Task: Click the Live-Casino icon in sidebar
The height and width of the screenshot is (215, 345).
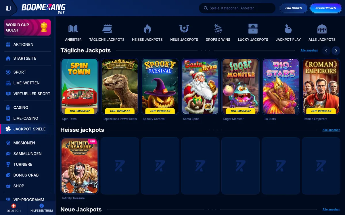Action: click(x=8, y=118)
